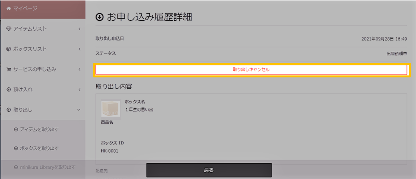The width and height of the screenshot is (416, 179).
Task: Click the upload icon beside 預け入れ
Action: click(x=9, y=90)
